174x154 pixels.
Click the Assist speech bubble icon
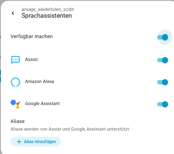tap(15, 60)
